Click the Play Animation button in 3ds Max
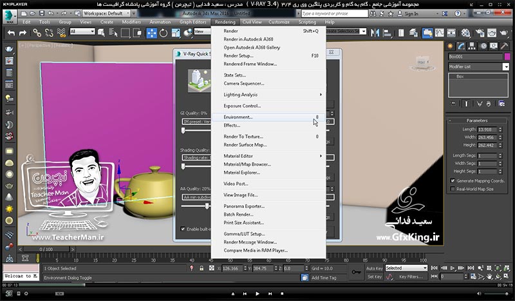Viewport: 515px width, 301px height. tap(453, 268)
